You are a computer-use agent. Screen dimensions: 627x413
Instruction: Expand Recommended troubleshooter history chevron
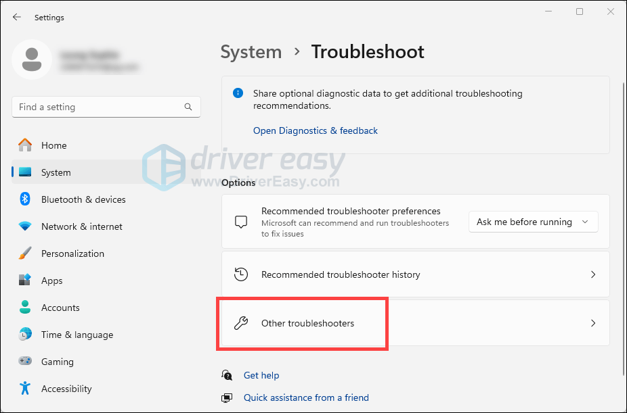pos(592,274)
